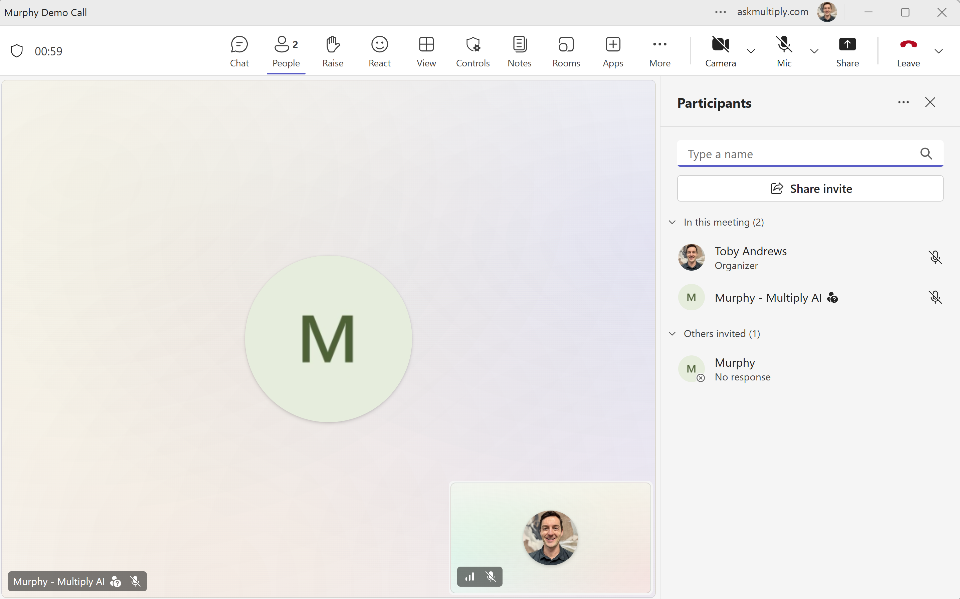Click the large M avatar on stage
Viewport: 960px width, 599px height.
328,339
